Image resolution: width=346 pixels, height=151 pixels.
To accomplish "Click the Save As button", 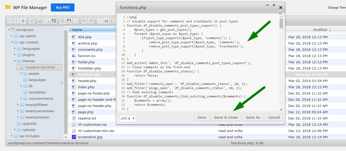I will [253, 117].
